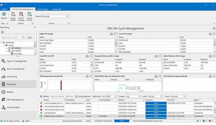
Task: Click Snine Web Portal in High CPU Usage
Action: (47, 40)
